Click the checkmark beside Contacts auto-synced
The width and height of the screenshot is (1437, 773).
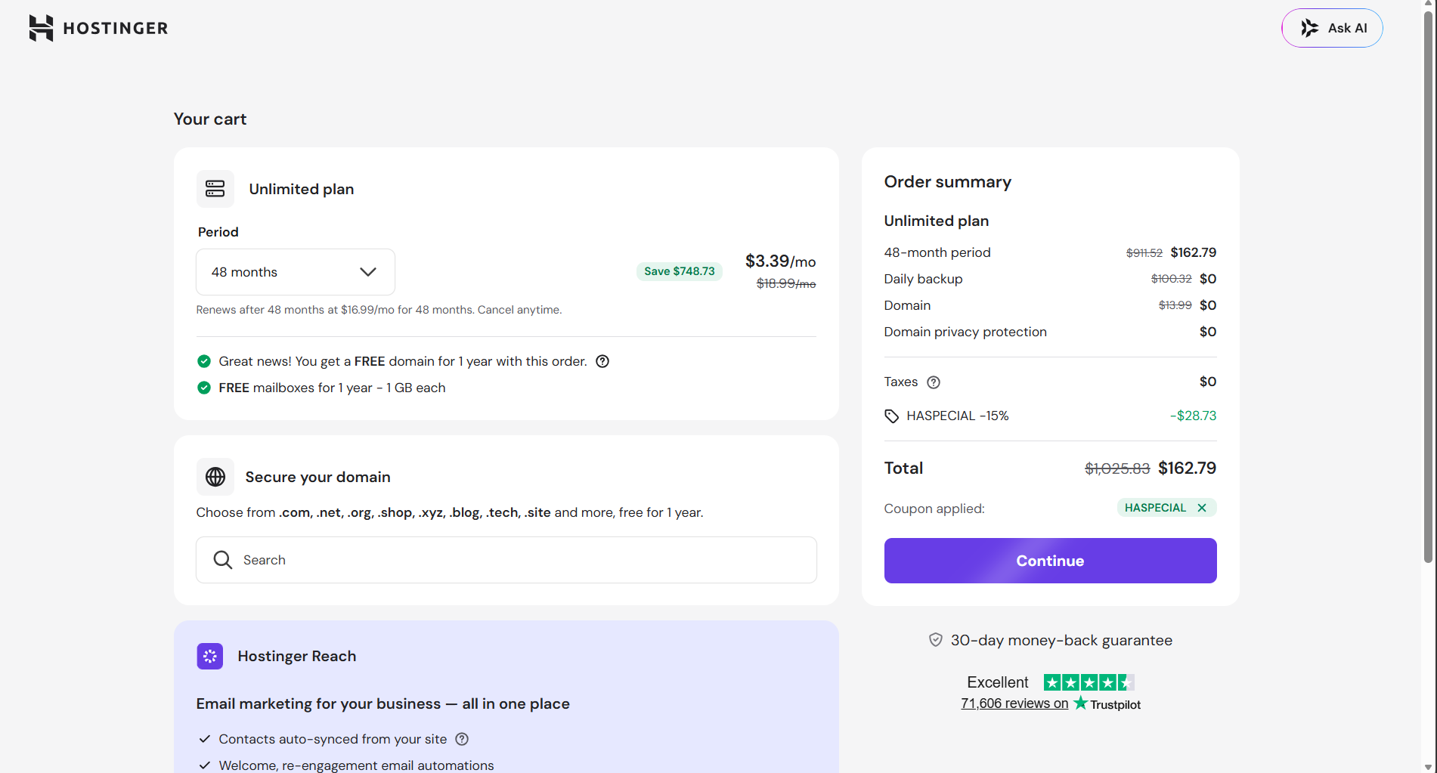(204, 739)
